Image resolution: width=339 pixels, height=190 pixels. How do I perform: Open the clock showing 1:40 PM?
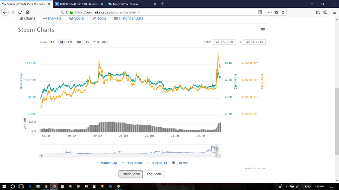(x=319, y=186)
